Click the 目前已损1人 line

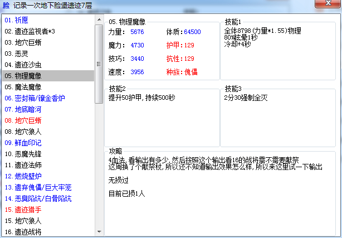[x=127, y=193]
